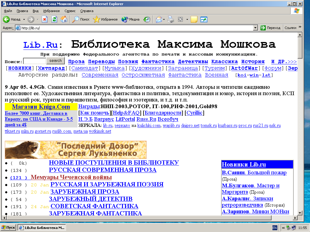Open the Проза section link
This screenshot has width=310, height=232.
click(x=76, y=62)
